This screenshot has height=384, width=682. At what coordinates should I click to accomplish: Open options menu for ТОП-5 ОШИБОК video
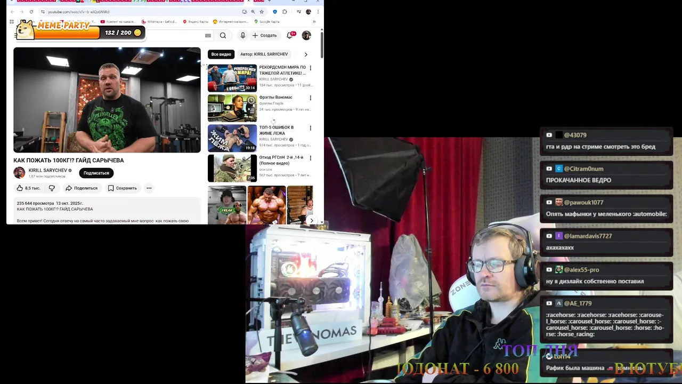click(310, 128)
